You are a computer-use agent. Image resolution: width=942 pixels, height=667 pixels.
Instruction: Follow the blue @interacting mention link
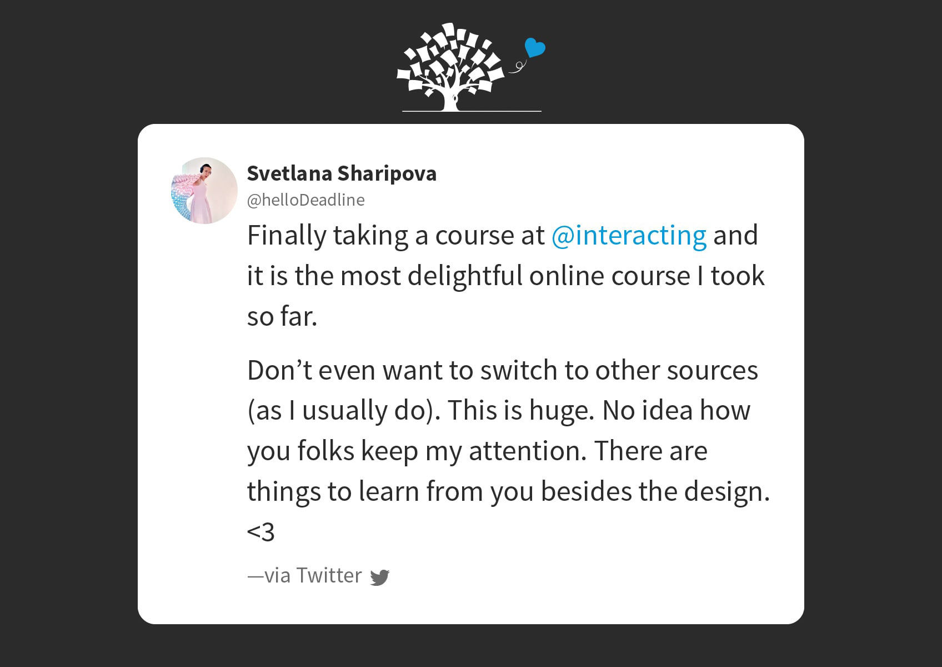629,235
